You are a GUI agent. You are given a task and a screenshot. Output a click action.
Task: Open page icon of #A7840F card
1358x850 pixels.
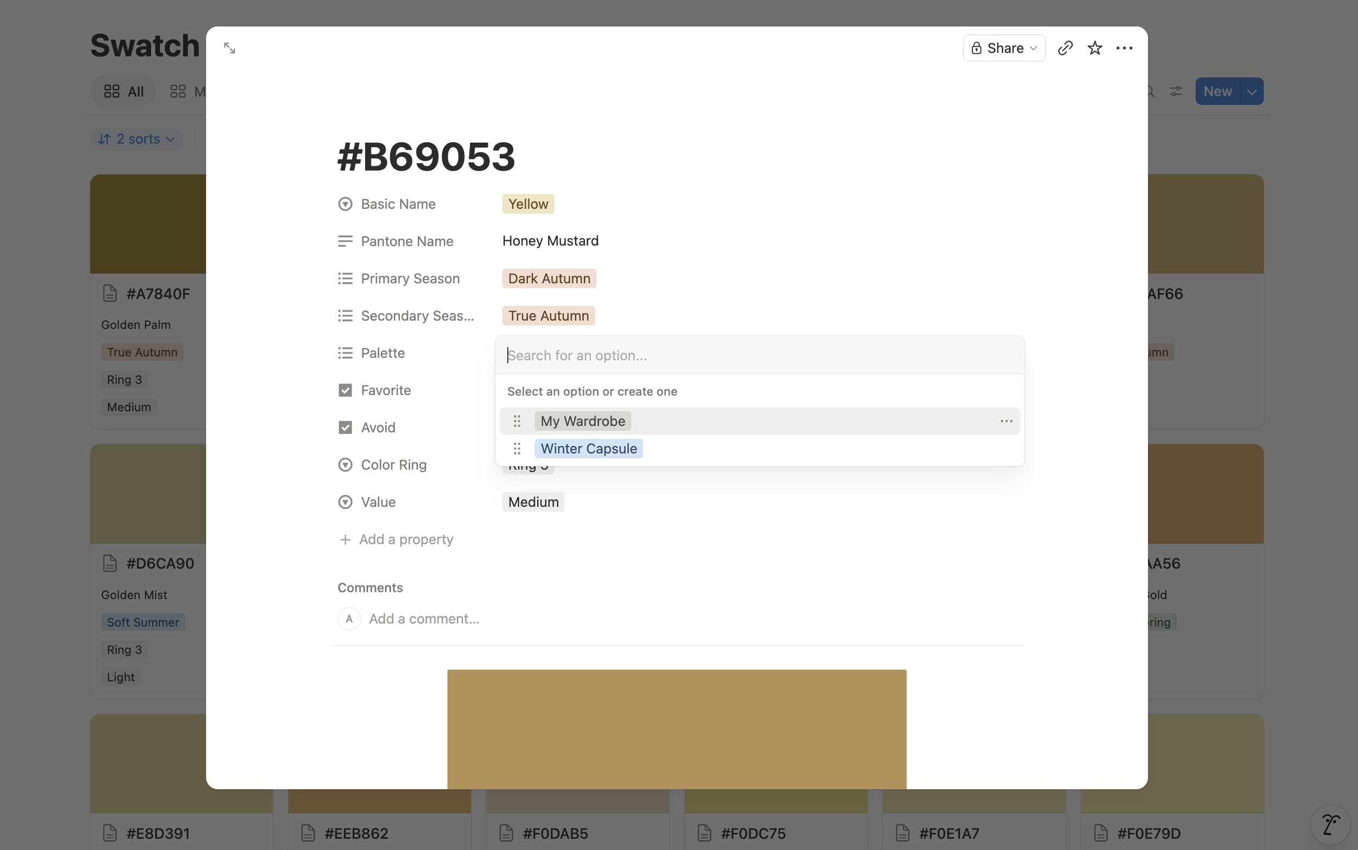click(x=110, y=294)
